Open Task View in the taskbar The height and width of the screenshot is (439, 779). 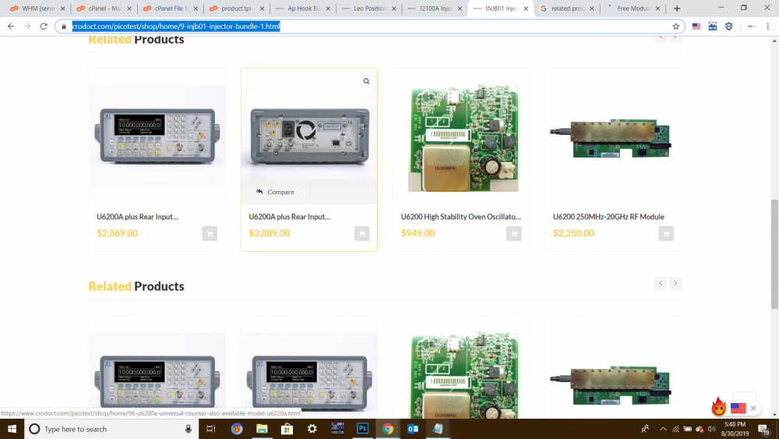[210, 429]
